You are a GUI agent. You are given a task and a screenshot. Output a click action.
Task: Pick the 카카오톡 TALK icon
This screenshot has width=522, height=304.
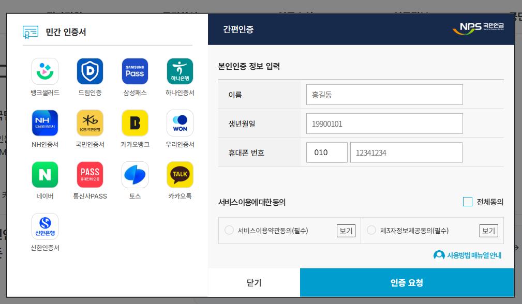[x=180, y=175]
